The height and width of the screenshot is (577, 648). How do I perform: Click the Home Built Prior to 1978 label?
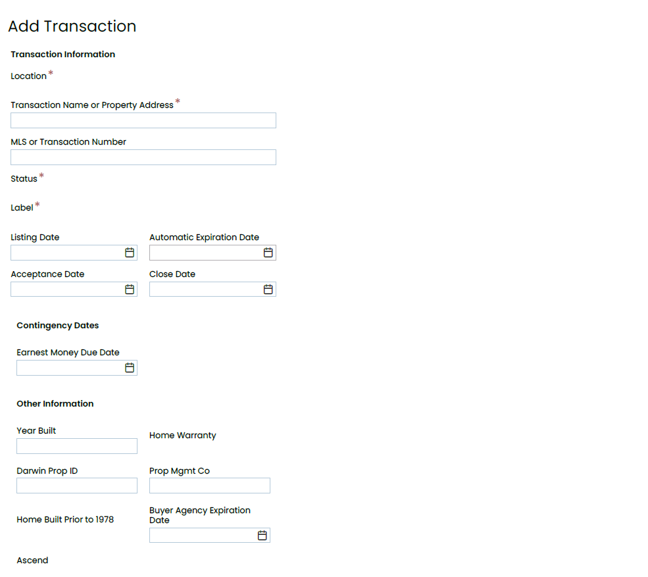(65, 520)
